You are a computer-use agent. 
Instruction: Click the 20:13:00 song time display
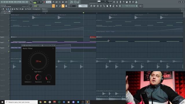click(75, 2)
